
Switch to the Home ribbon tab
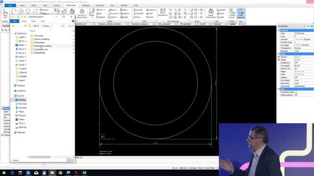[22, 5]
